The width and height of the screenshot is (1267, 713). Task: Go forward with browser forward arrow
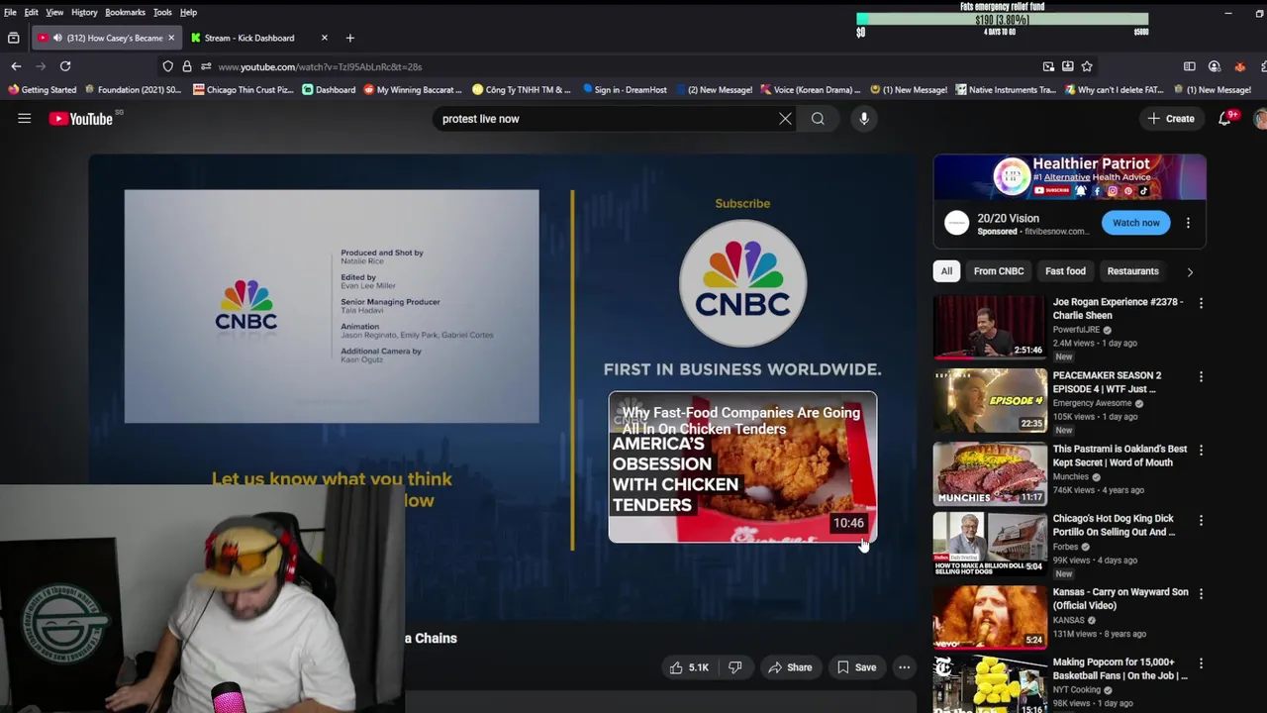coord(41,66)
